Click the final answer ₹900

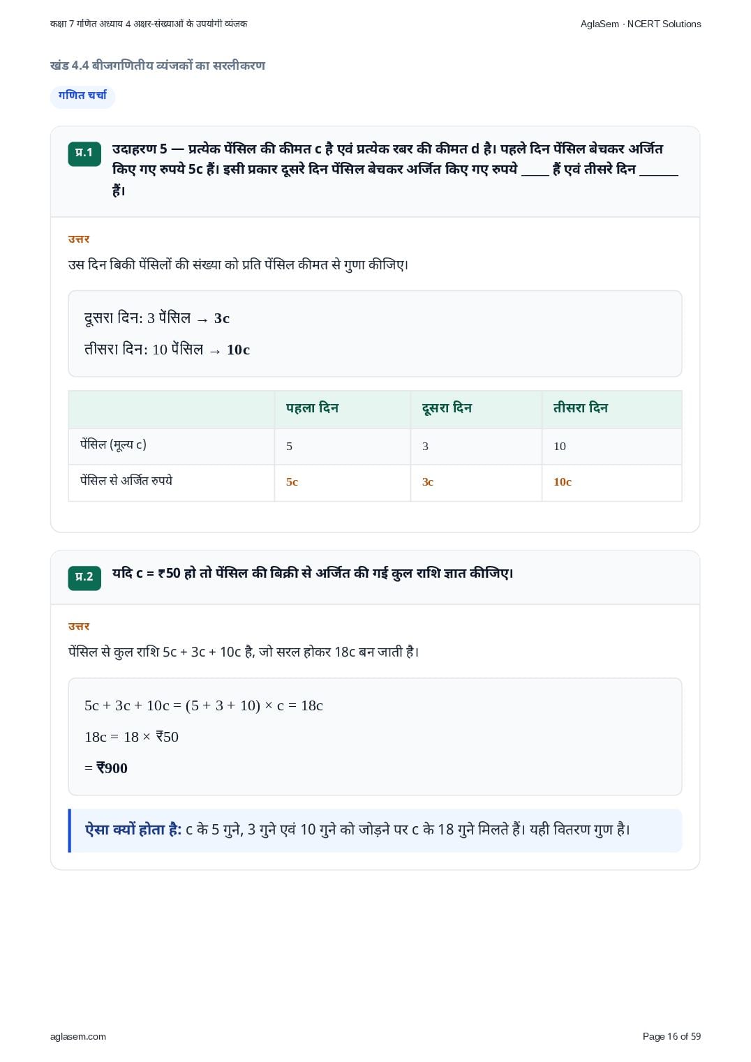(x=112, y=768)
